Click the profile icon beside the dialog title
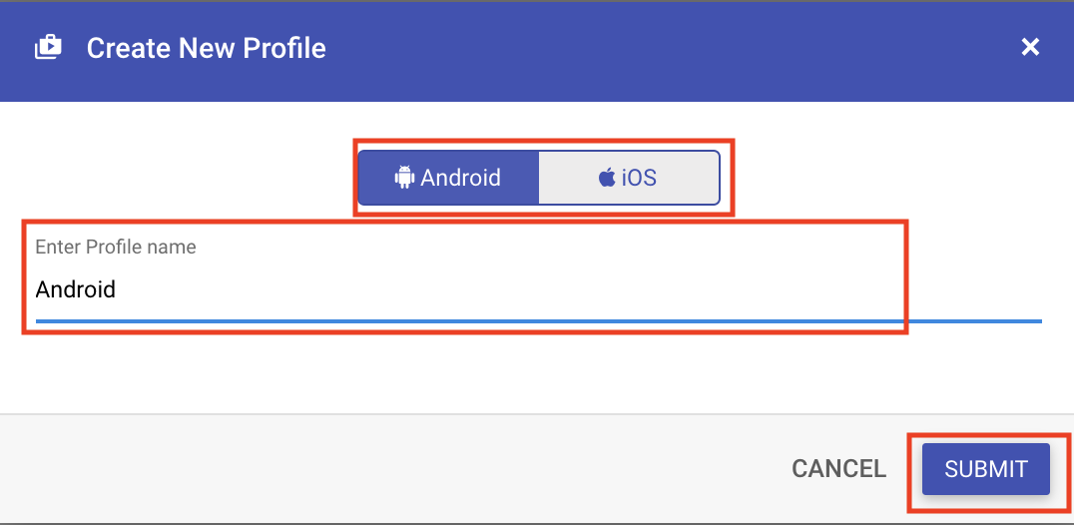The image size is (1074, 525). click(x=48, y=47)
